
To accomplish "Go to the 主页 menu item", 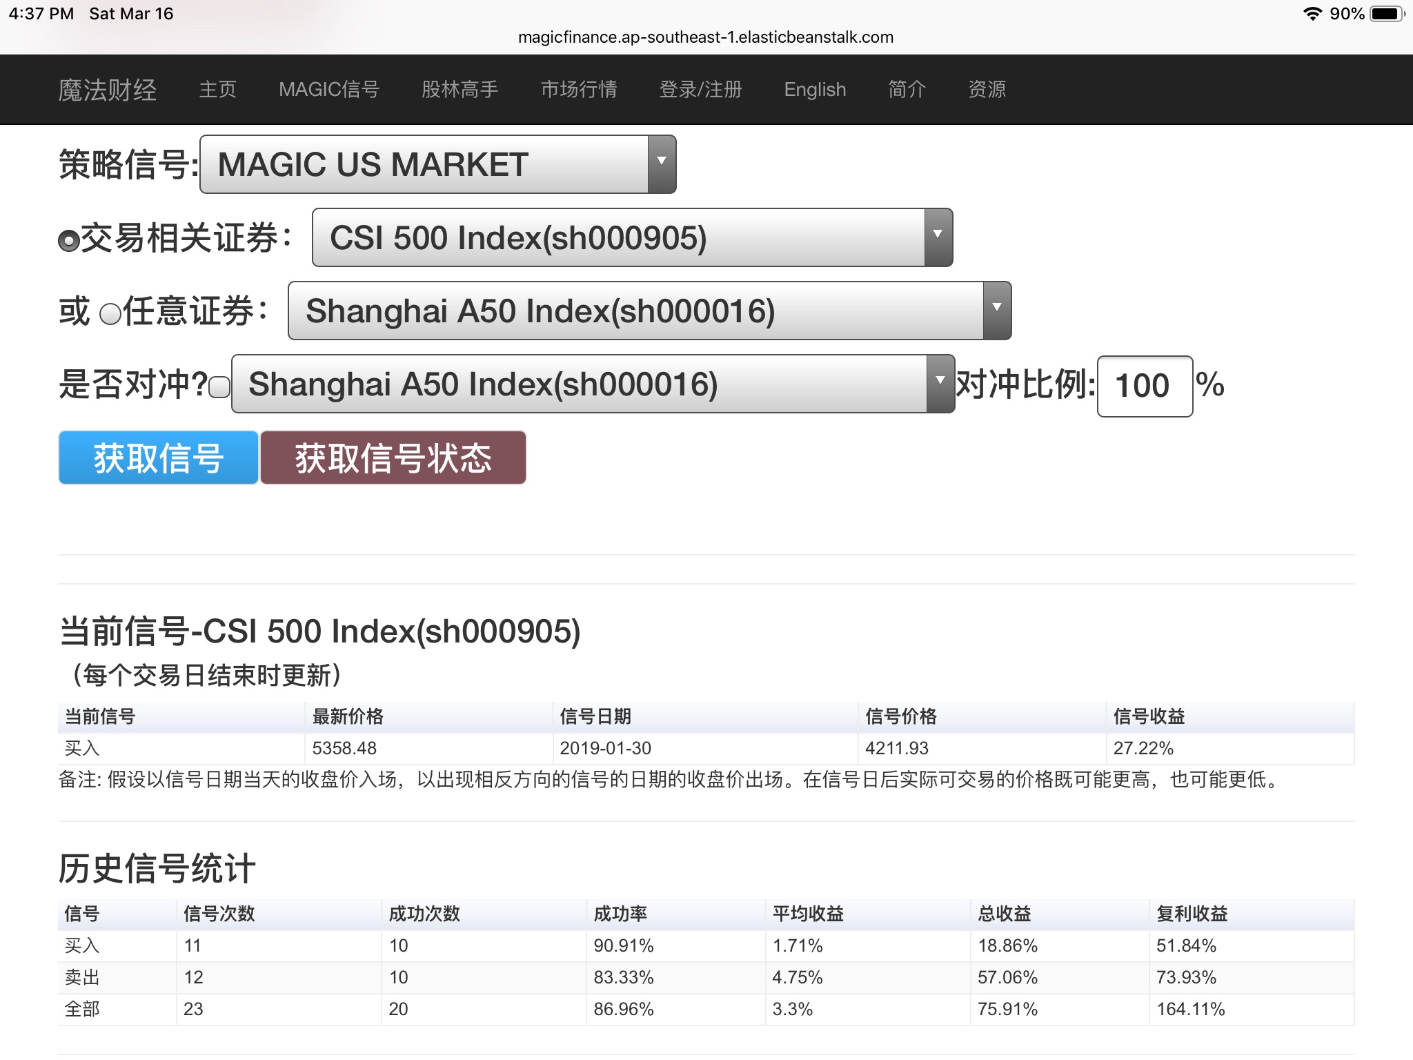I will coord(218,90).
